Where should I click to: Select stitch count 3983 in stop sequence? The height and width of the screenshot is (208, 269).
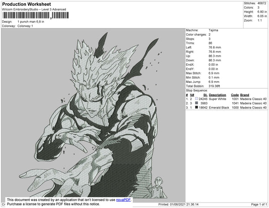tap(204, 103)
